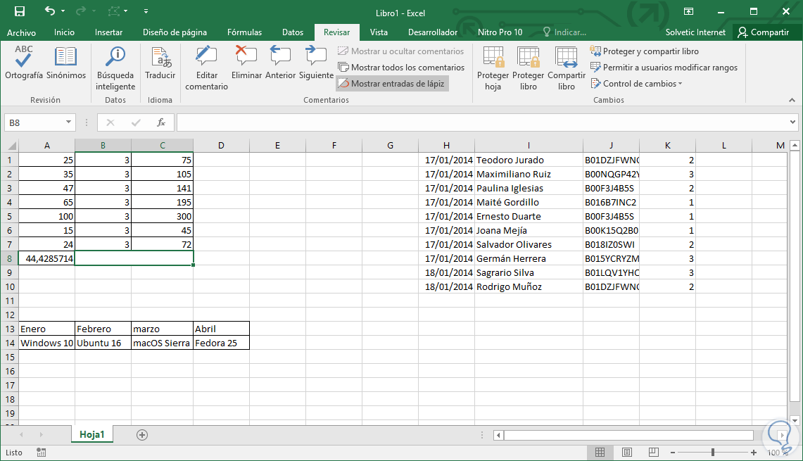Viewport: 803px width, 461px height.
Task: Undo the last action
Action: pos(49,11)
